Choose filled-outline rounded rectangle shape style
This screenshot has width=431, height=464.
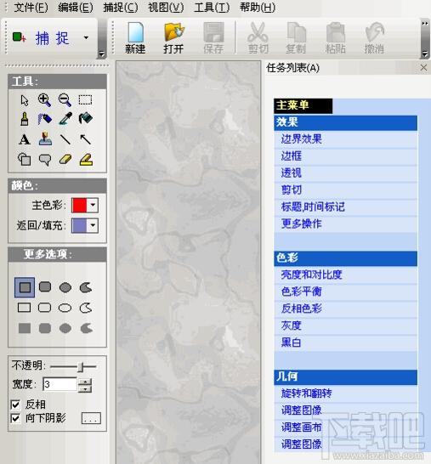pos(45,287)
